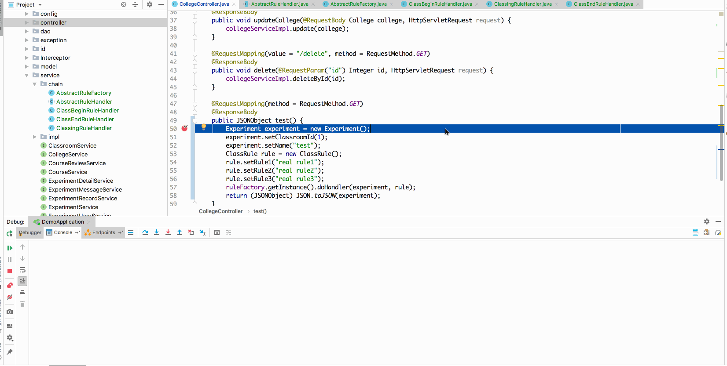Toggle breakpoint on line 50
This screenshot has height=366, width=727.
(185, 128)
